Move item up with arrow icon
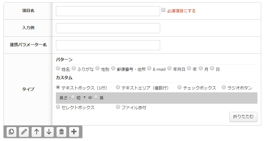The width and height of the screenshot is (265, 141). pyautogui.click(x=37, y=132)
